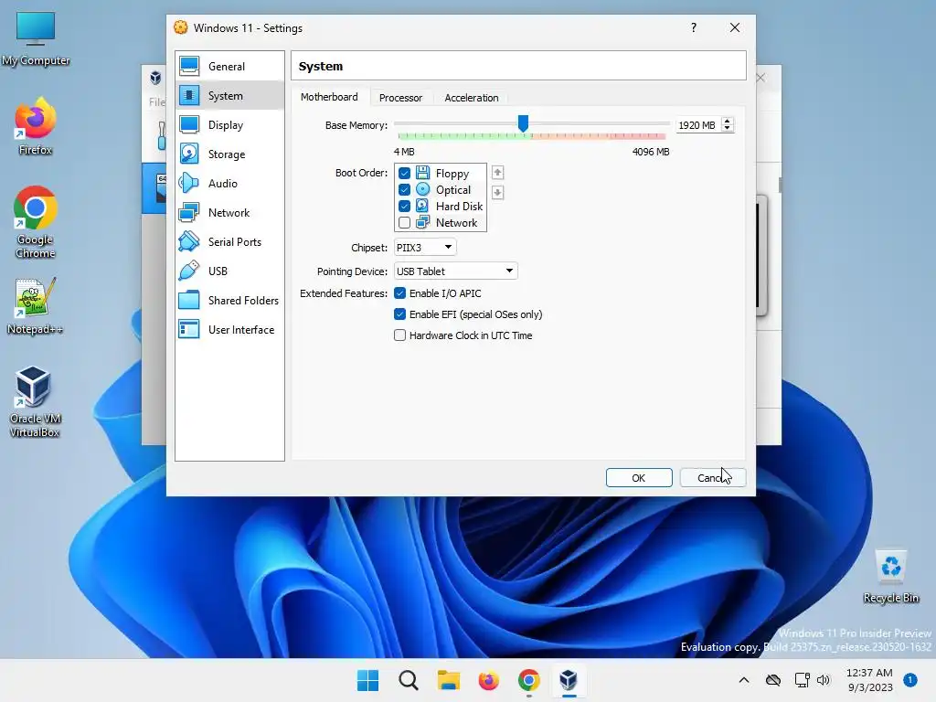The image size is (936, 702).
Task: Select the System category icon in sidebar
Action: (x=189, y=95)
